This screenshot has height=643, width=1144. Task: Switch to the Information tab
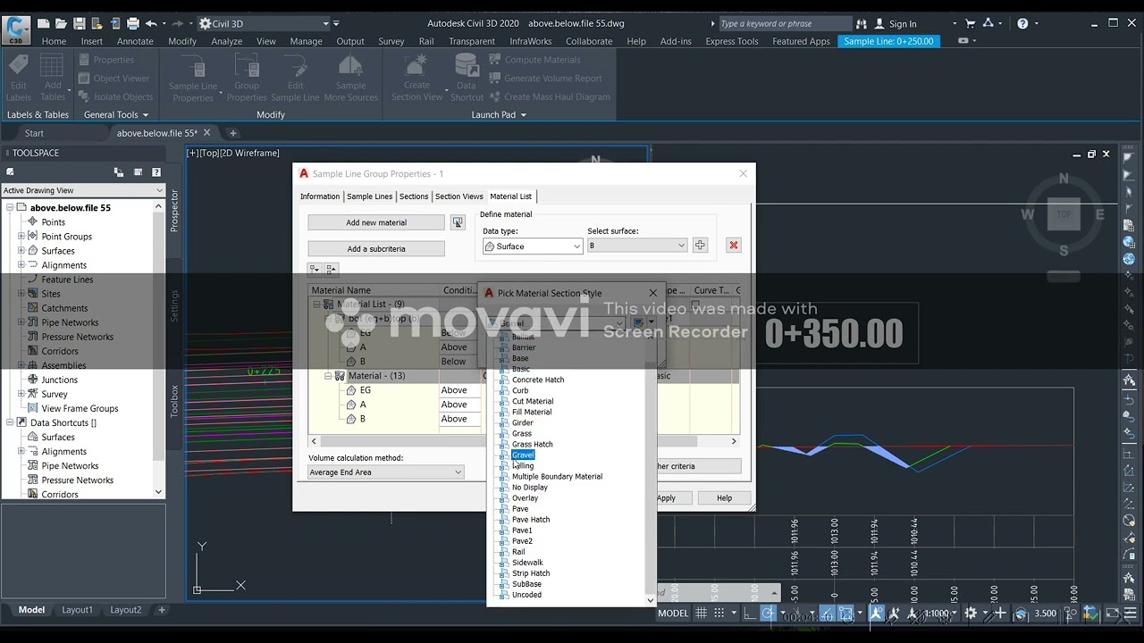[x=320, y=196]
